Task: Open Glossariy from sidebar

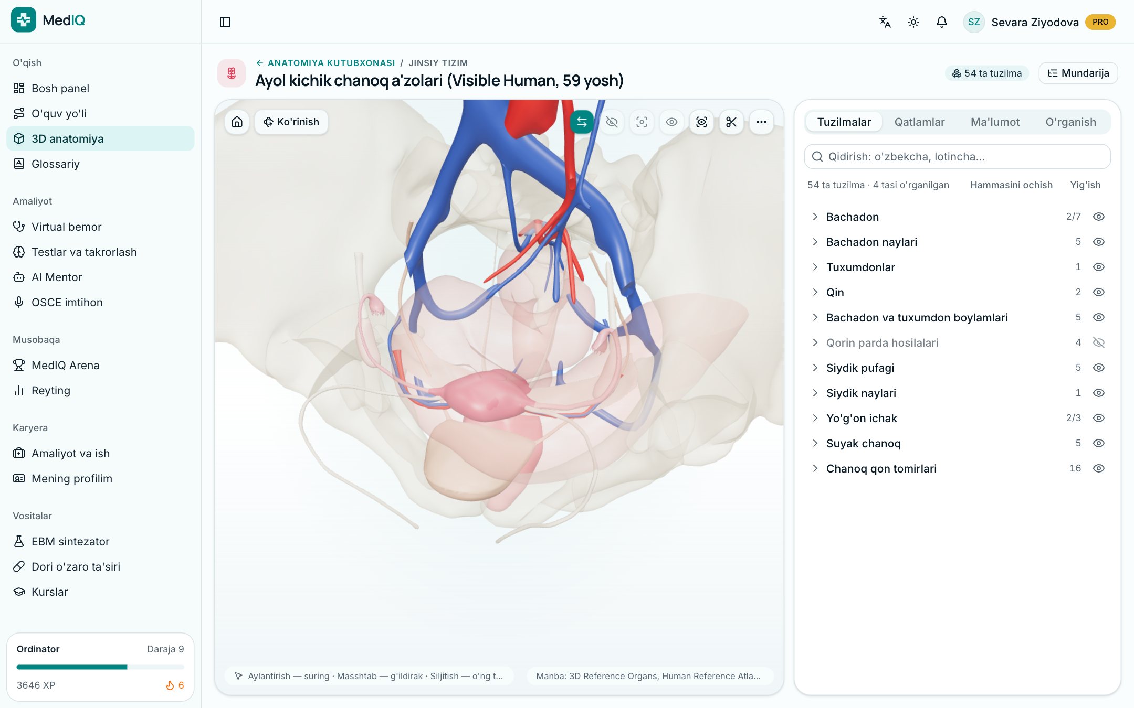Action: pyautogui.click(x=100, y=164)
